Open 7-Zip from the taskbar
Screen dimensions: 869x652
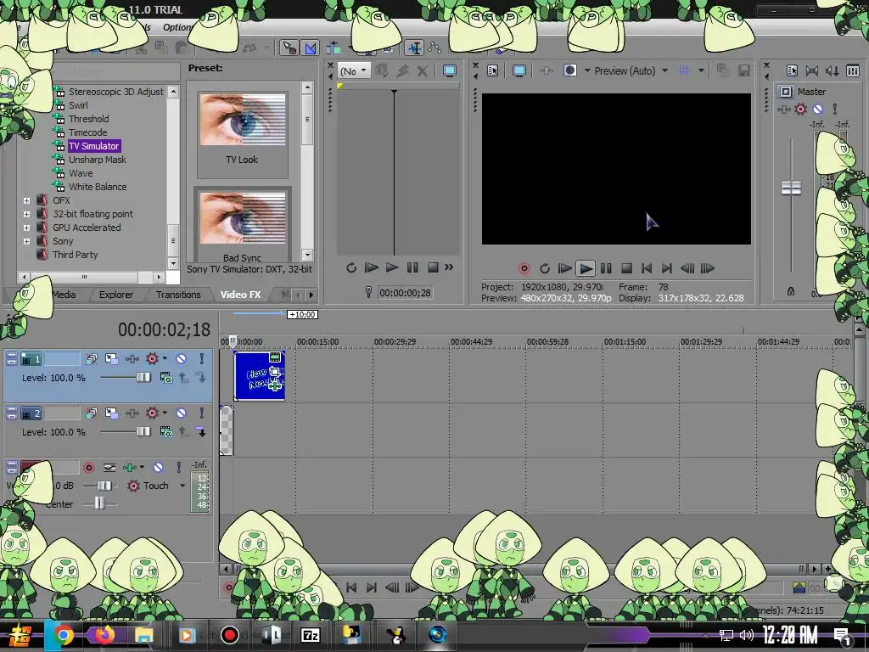(311, 635)
